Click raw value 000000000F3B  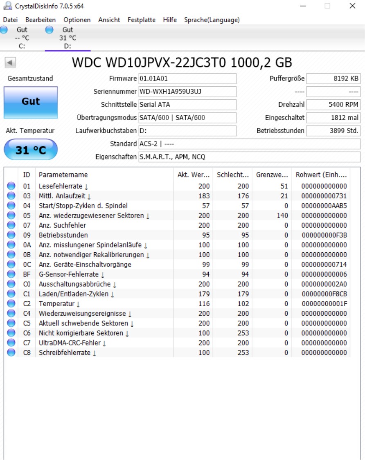pyautogui.click(x=324, y=235)
